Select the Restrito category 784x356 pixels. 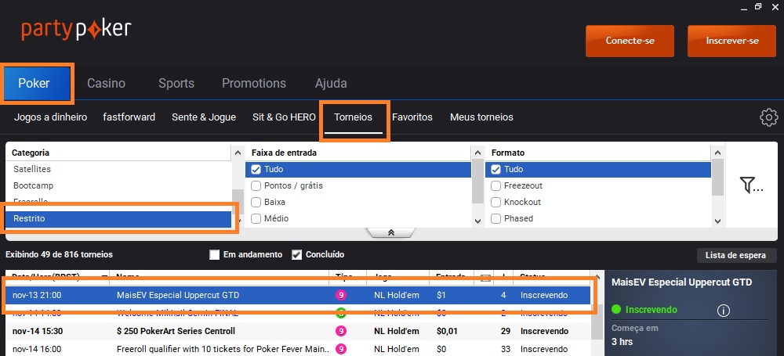tap(119, 219)
